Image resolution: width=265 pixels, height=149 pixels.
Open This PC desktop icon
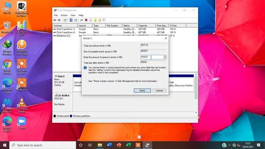coord(7,8)
